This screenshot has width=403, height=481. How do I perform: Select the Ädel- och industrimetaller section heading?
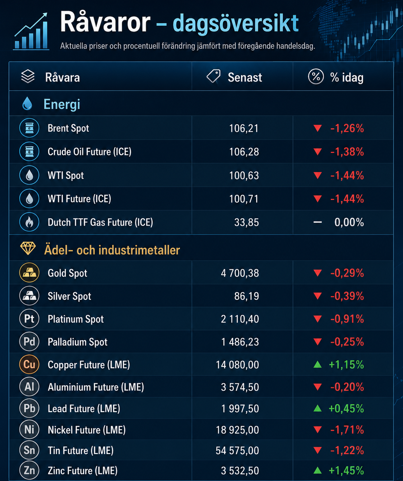[112, 250]
